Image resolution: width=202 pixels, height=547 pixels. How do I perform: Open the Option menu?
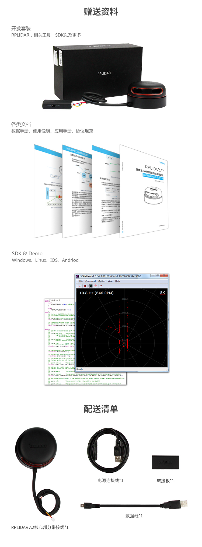pyautogui.click(x=102, y=281)
